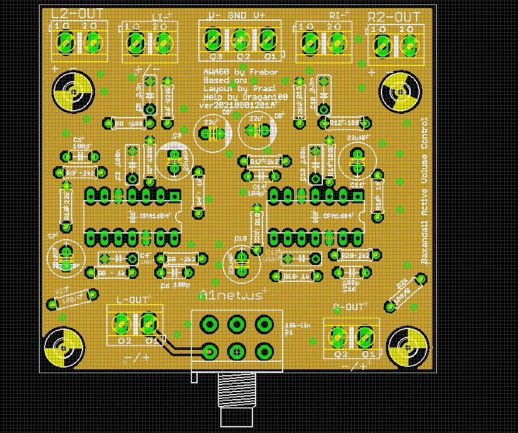Select the C15 electrolytic capacitor at center bottom

click(x=242, y=264)
